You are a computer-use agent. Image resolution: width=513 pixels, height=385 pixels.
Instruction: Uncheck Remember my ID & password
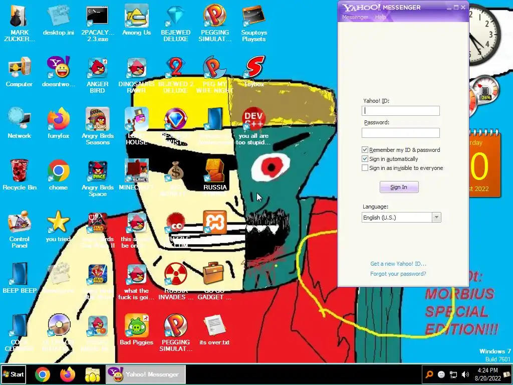click(x=365, y=150)
